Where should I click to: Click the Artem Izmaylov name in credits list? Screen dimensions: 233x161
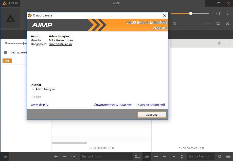click(45, 89)
